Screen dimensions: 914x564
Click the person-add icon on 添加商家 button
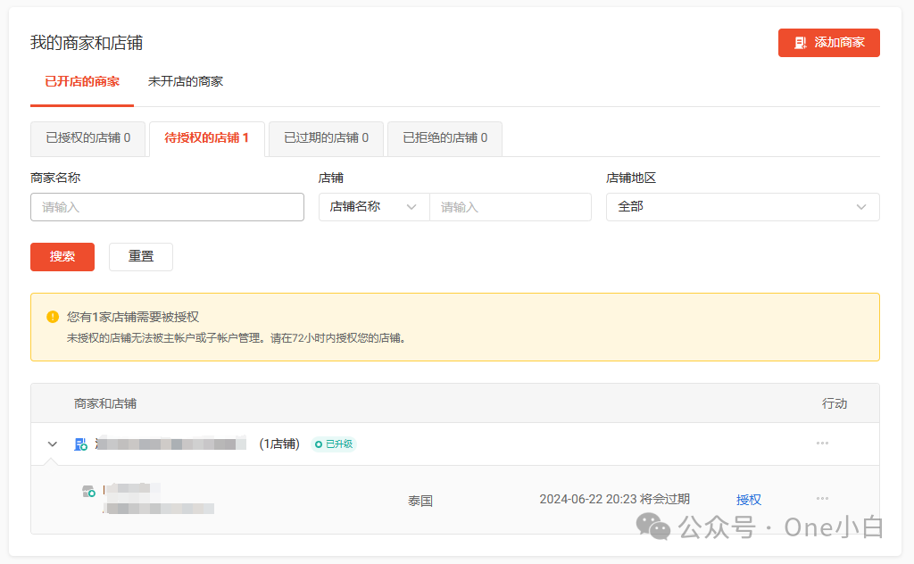(799, 42)
